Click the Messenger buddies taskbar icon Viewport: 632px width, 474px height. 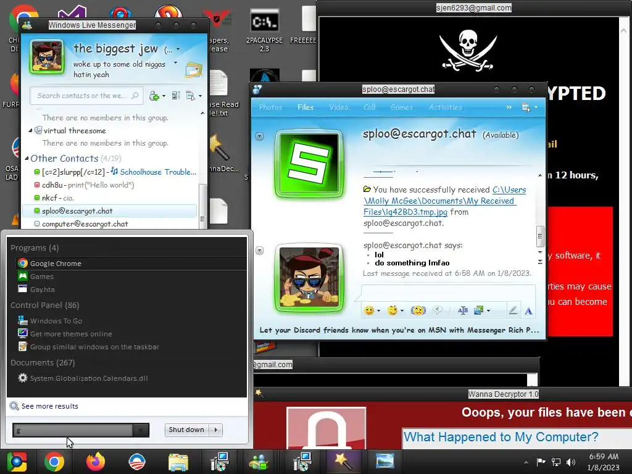[x=259, y=462]
